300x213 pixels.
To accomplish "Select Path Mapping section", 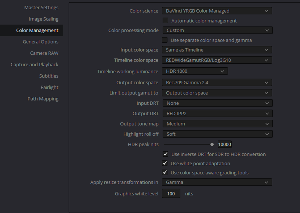I will pos(43,99).
